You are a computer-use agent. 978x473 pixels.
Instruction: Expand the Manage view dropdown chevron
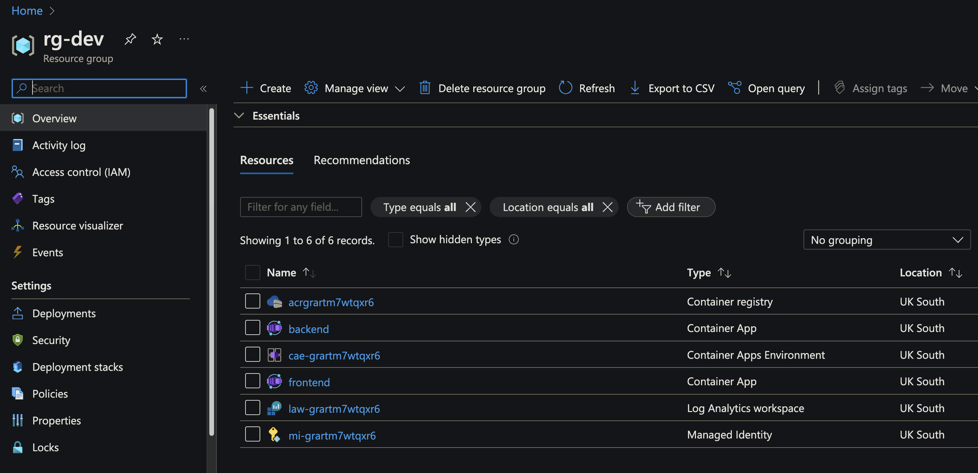click(x=400, y=89)
